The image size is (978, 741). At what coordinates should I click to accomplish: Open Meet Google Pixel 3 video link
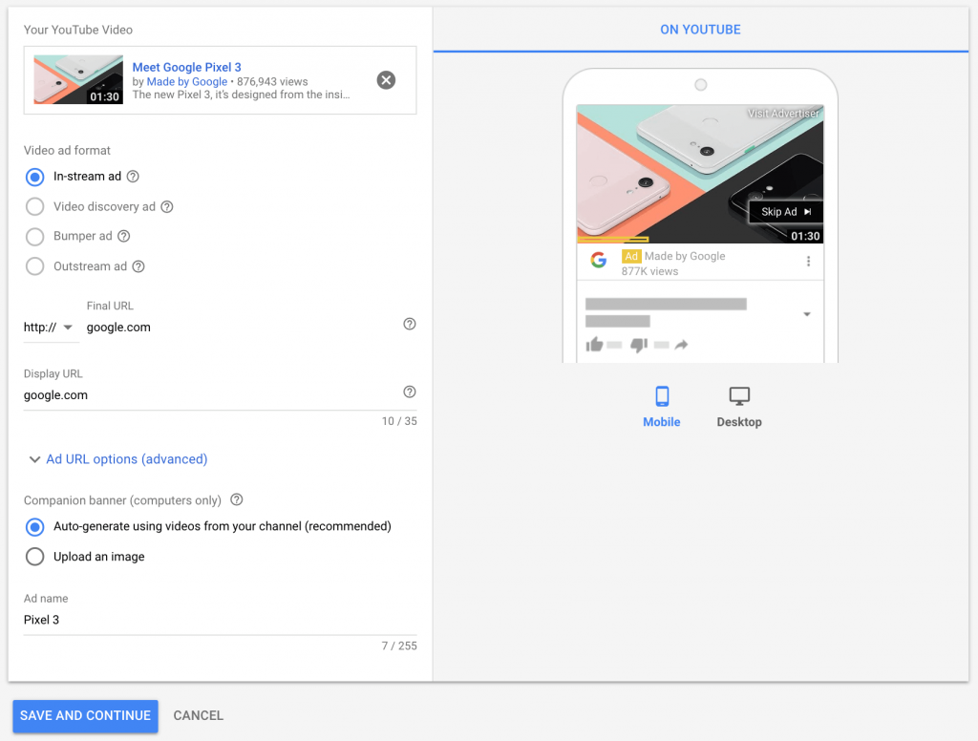tap(186, 67)
